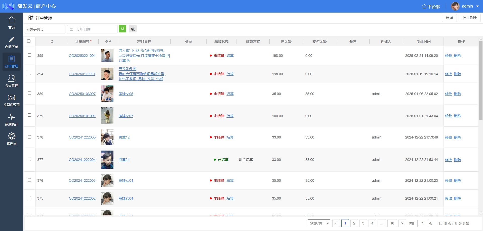Select the checkbox for order ID 377

(29, 159)
